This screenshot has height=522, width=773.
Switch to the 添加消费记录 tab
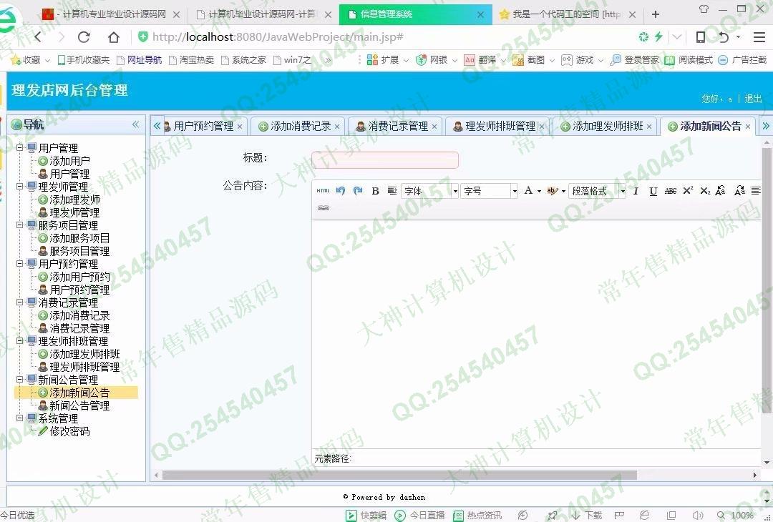[x=299, y=127]
